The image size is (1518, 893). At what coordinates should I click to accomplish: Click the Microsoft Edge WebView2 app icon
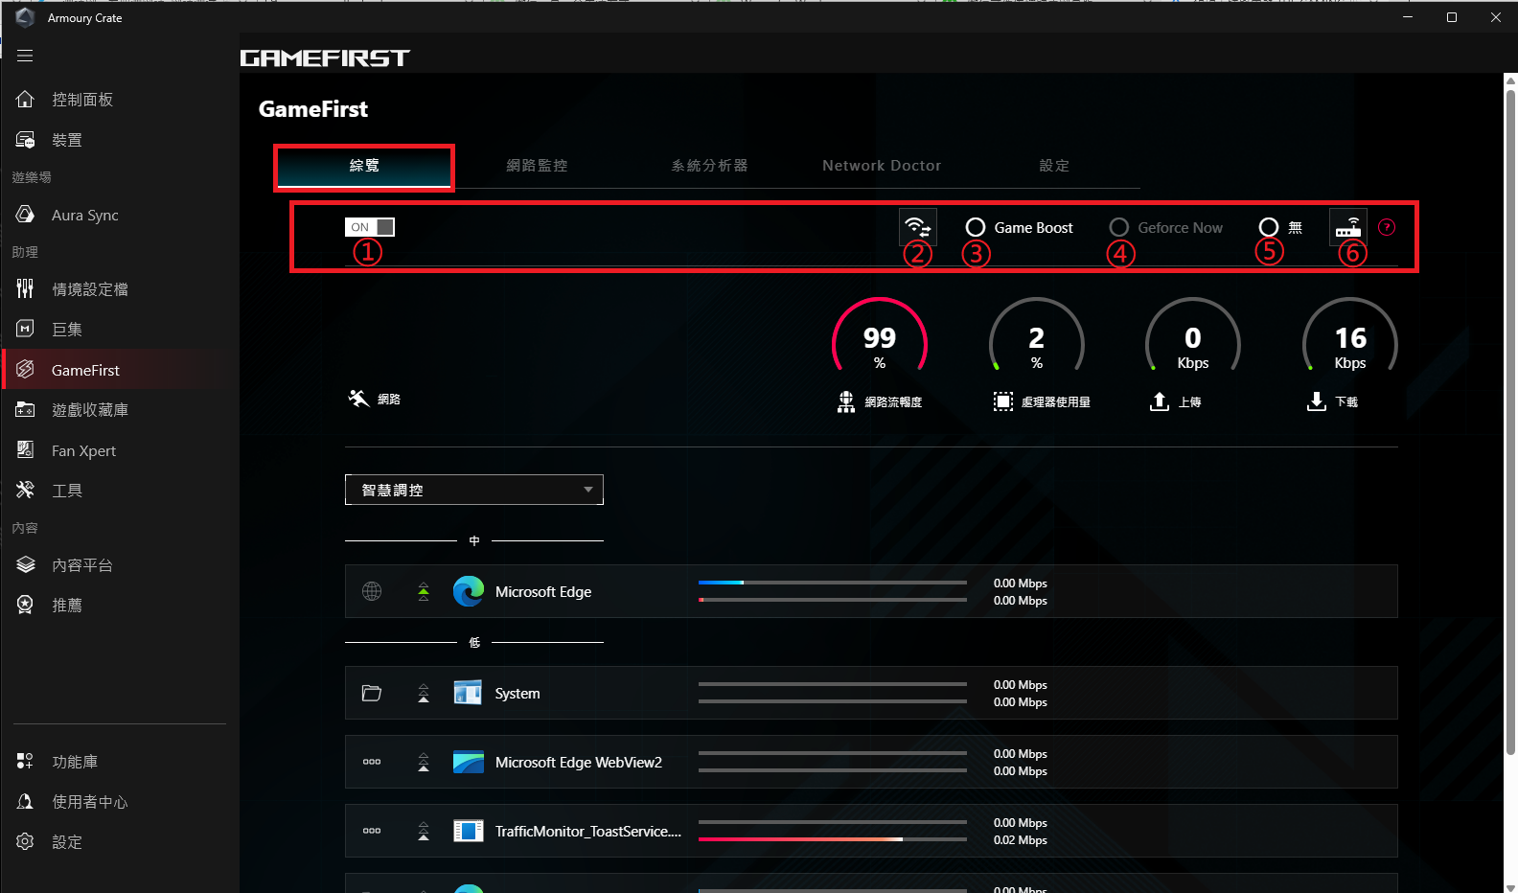[x=469, y=762]
